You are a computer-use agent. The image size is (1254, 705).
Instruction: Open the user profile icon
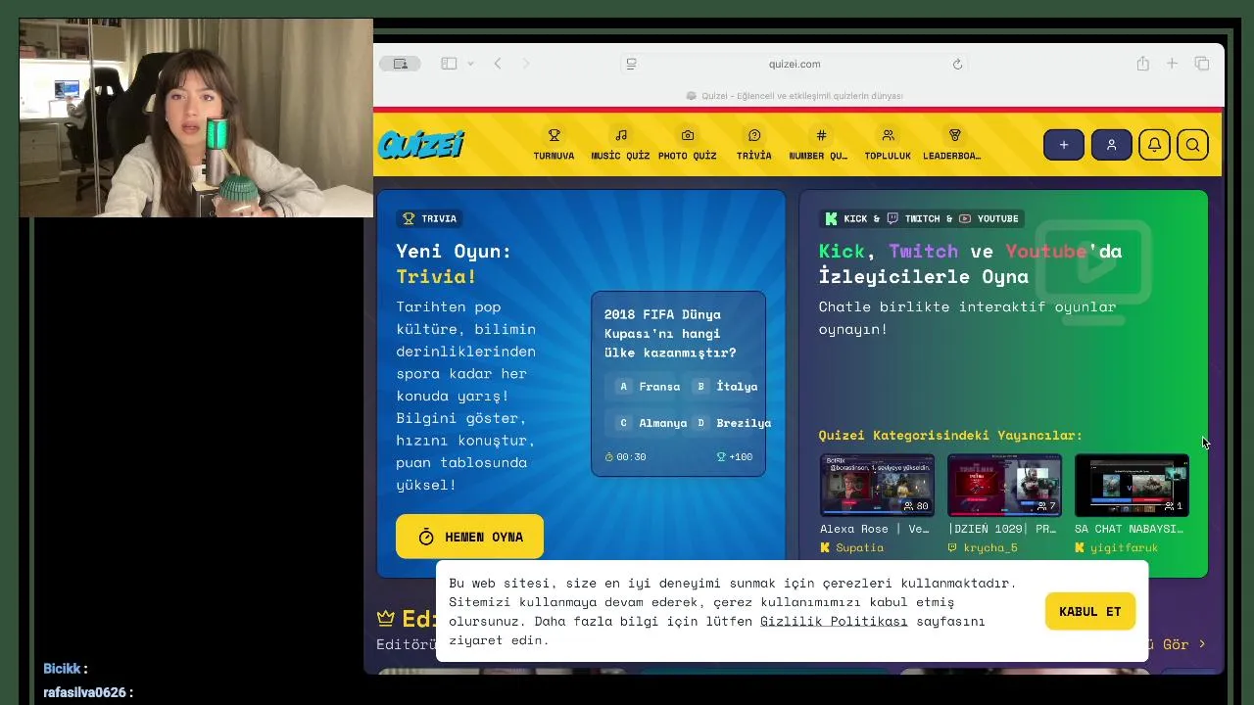1111,145
